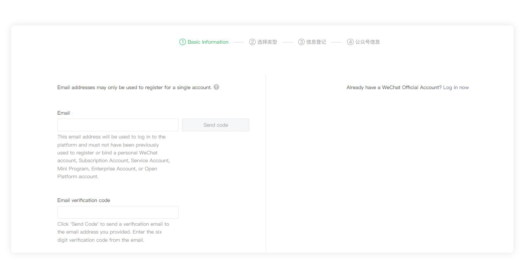Click the 'Click 'Send Code' to send' hint text
This screenshot has width=524, height=275.
point(113,232)
